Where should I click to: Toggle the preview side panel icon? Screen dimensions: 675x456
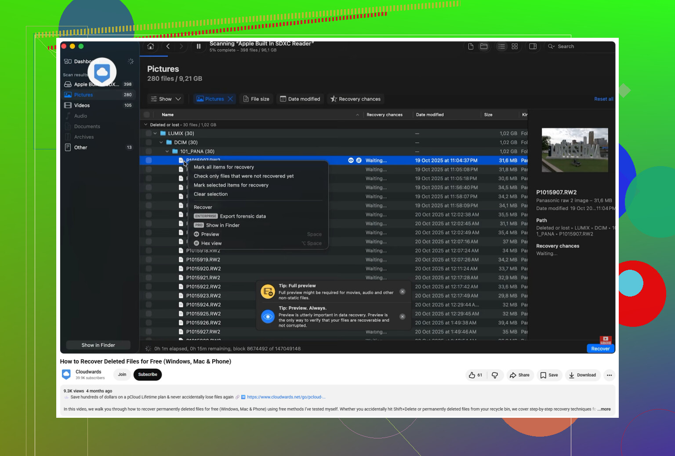[x=533, y=46]
